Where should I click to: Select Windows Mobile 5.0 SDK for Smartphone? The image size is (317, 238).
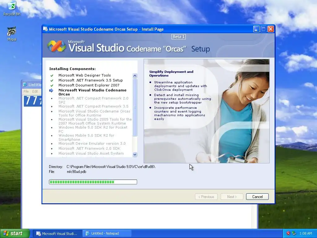tap(86, 137)
